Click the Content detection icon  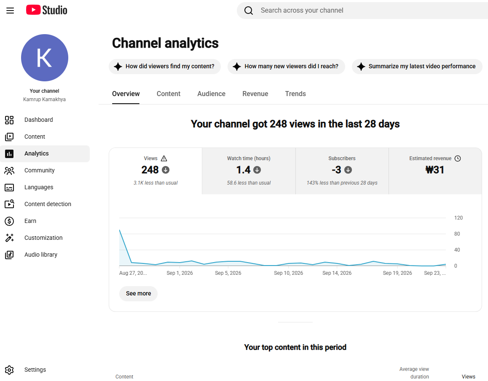pos(9,204)
